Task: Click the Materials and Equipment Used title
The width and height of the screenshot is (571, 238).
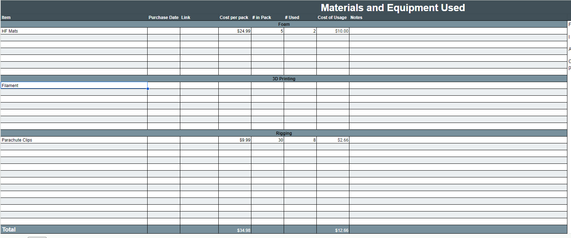Action: pyautogui.click(x=393, y=8)
